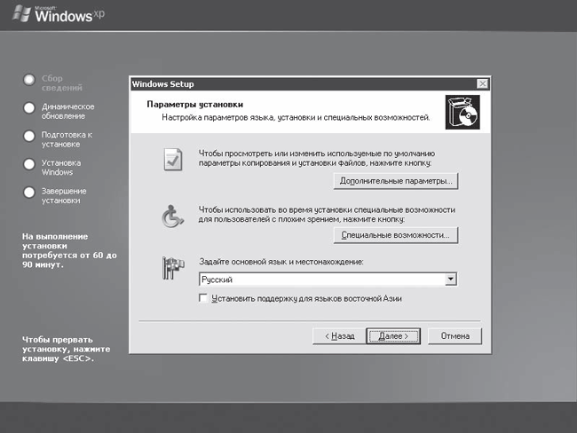Click the 60 до 90 минут estimate text

(x=69, y=250)
